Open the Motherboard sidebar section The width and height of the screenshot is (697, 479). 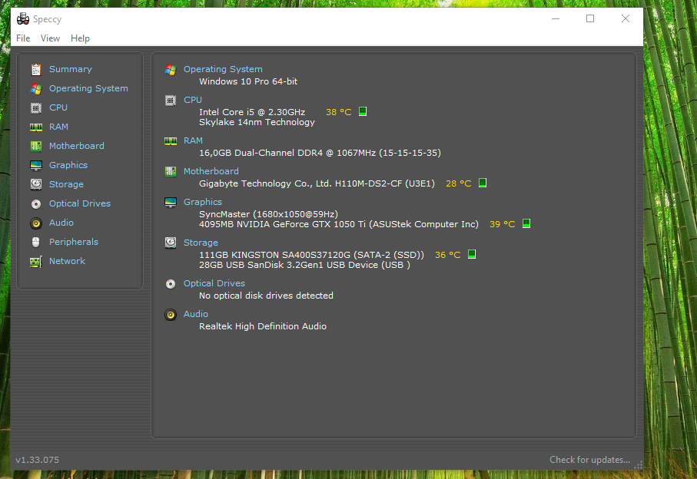click(76, 146)
